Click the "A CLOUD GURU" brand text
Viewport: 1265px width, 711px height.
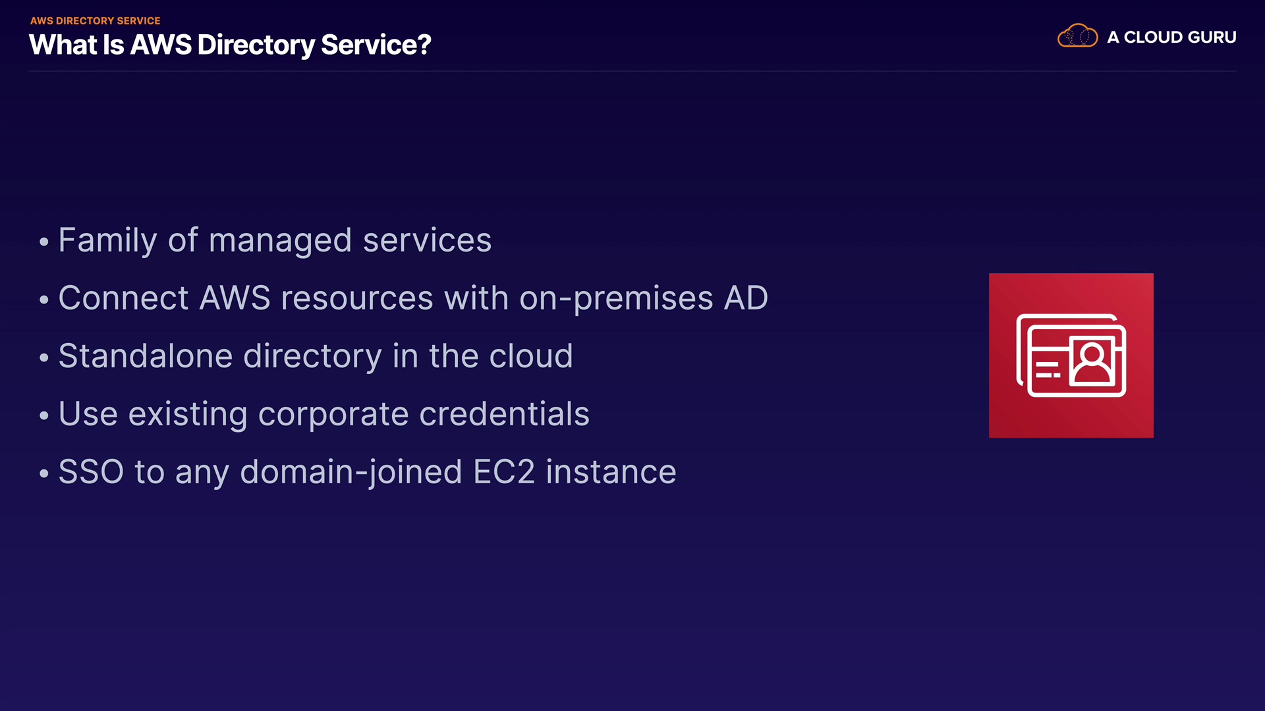(x=1171, y=38)
